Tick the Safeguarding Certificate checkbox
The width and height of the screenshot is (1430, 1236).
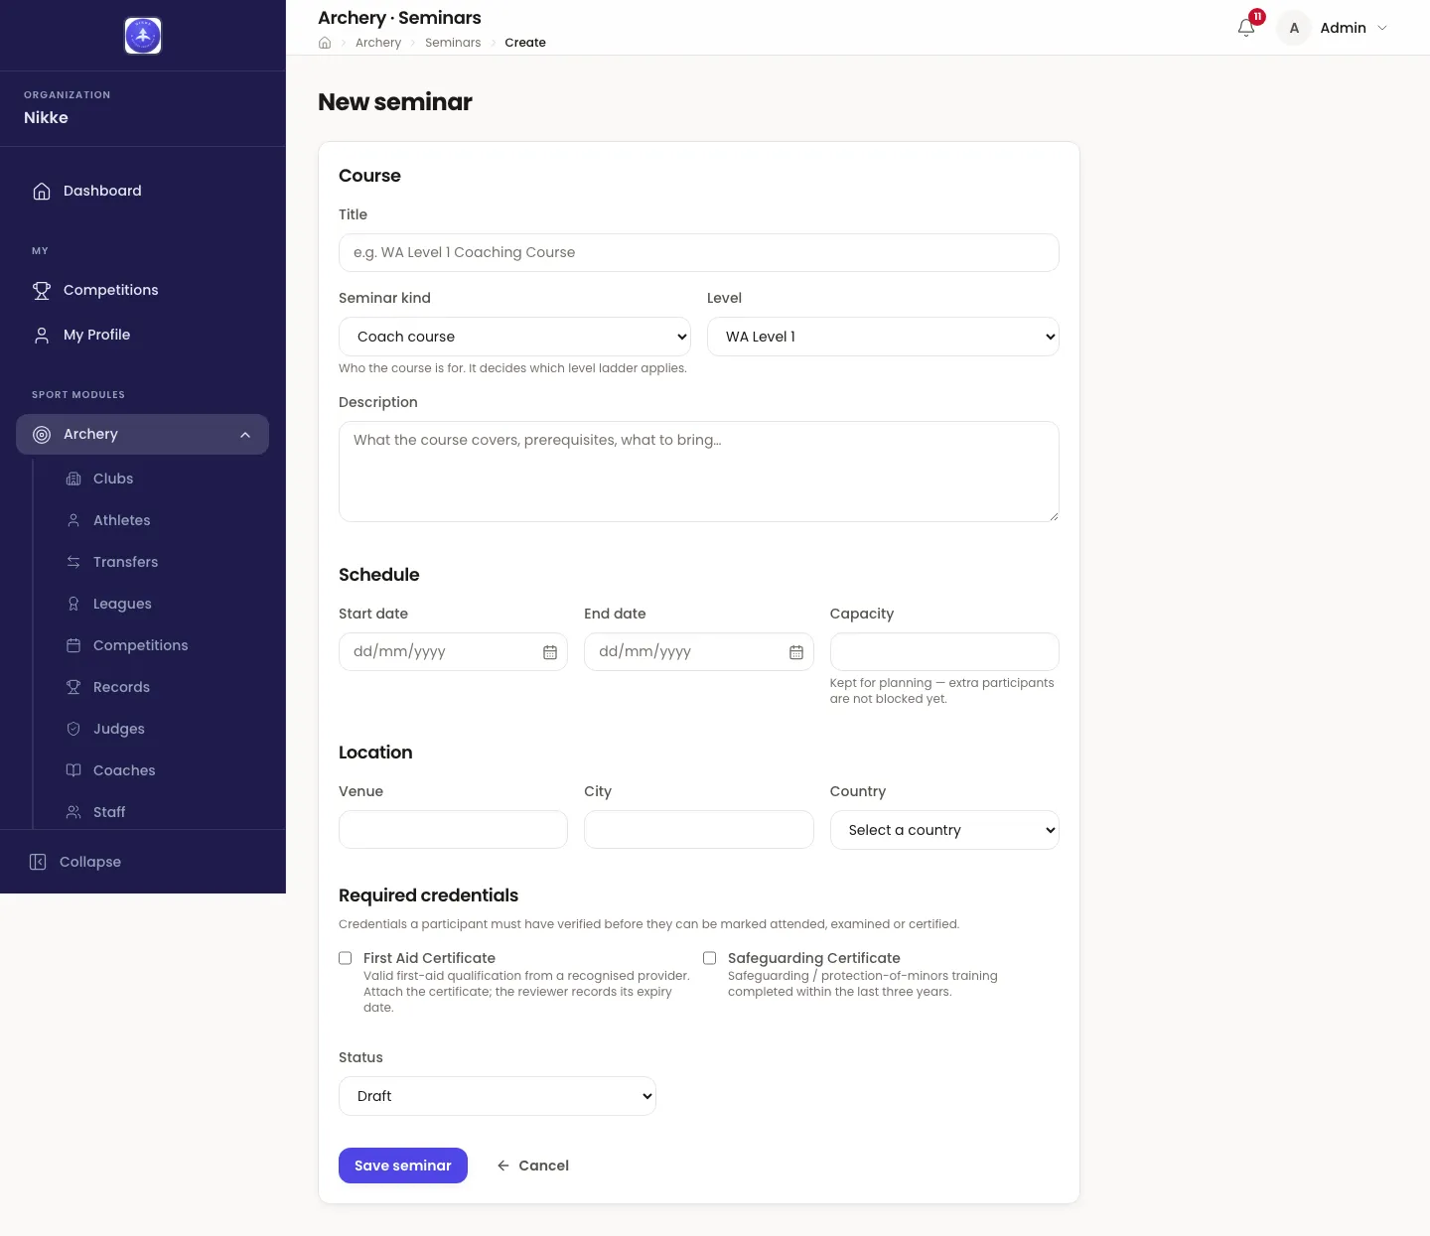(710, 958)
